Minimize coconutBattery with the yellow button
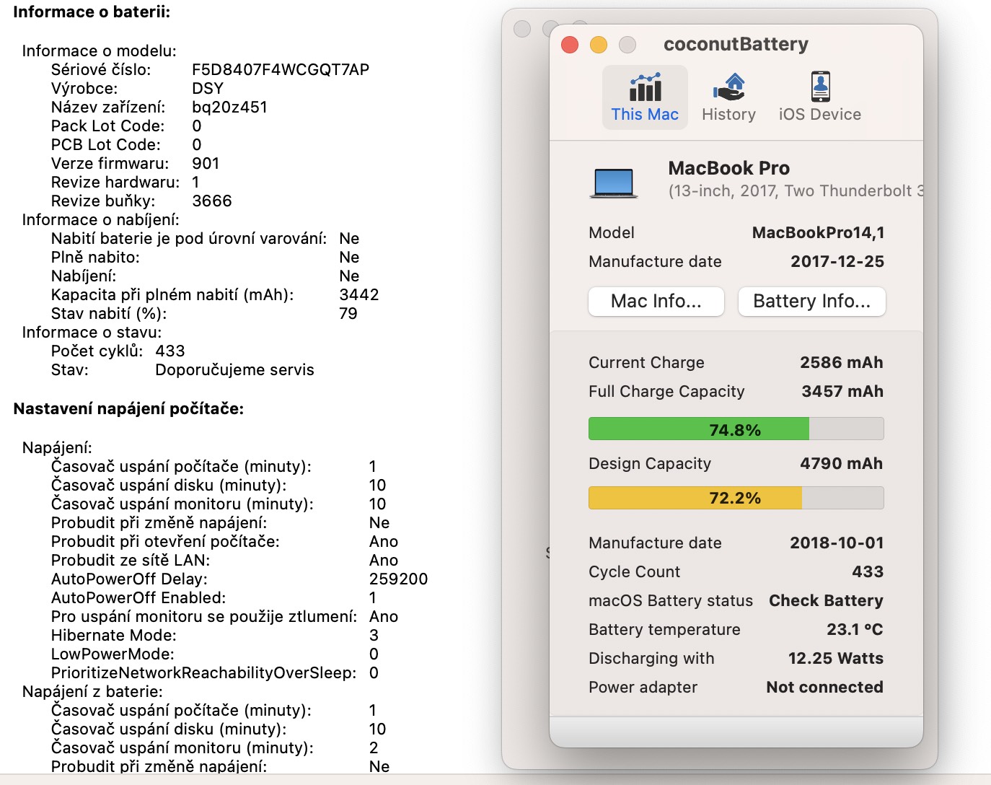 [x=599, y=45]
